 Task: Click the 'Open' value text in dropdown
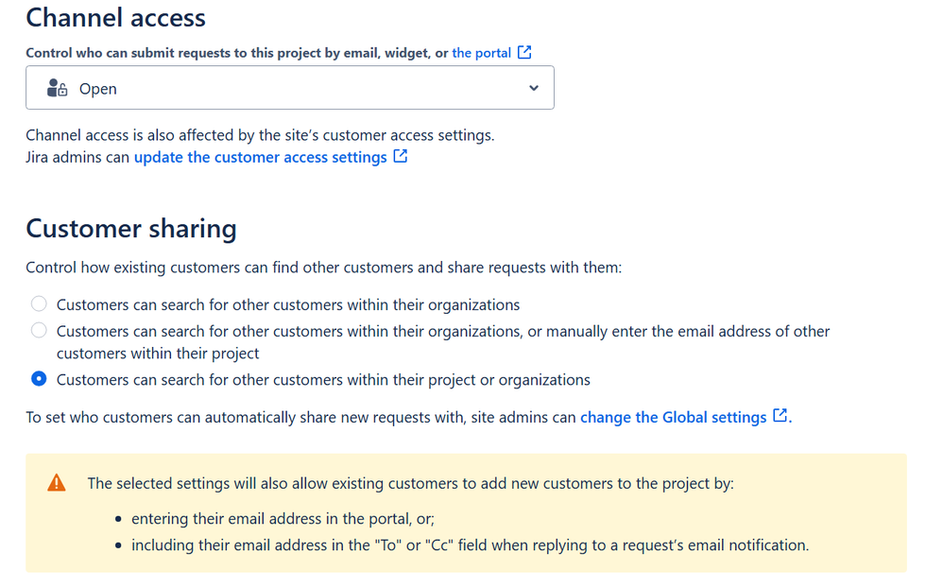point(98,89)
